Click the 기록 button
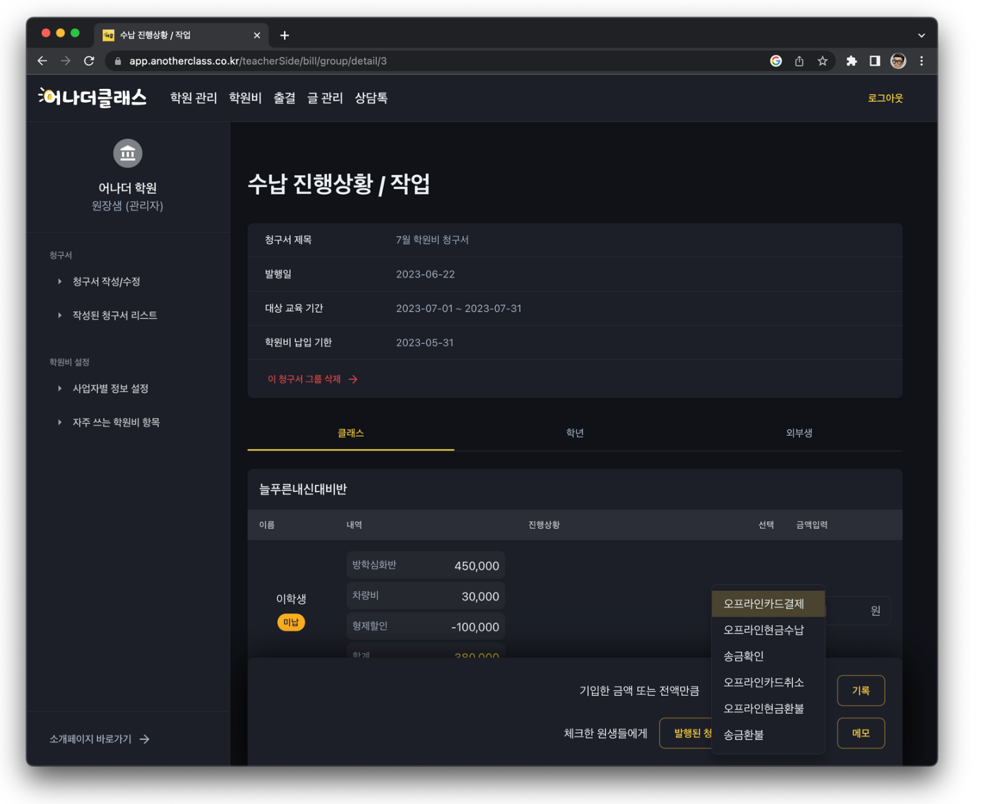The height and width of the screenshot is (804, 986). pyautogui.click(x=861, y=690)
